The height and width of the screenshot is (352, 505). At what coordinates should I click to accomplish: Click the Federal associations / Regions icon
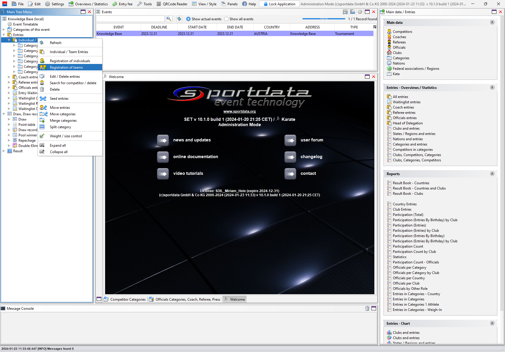click(389, 69)
